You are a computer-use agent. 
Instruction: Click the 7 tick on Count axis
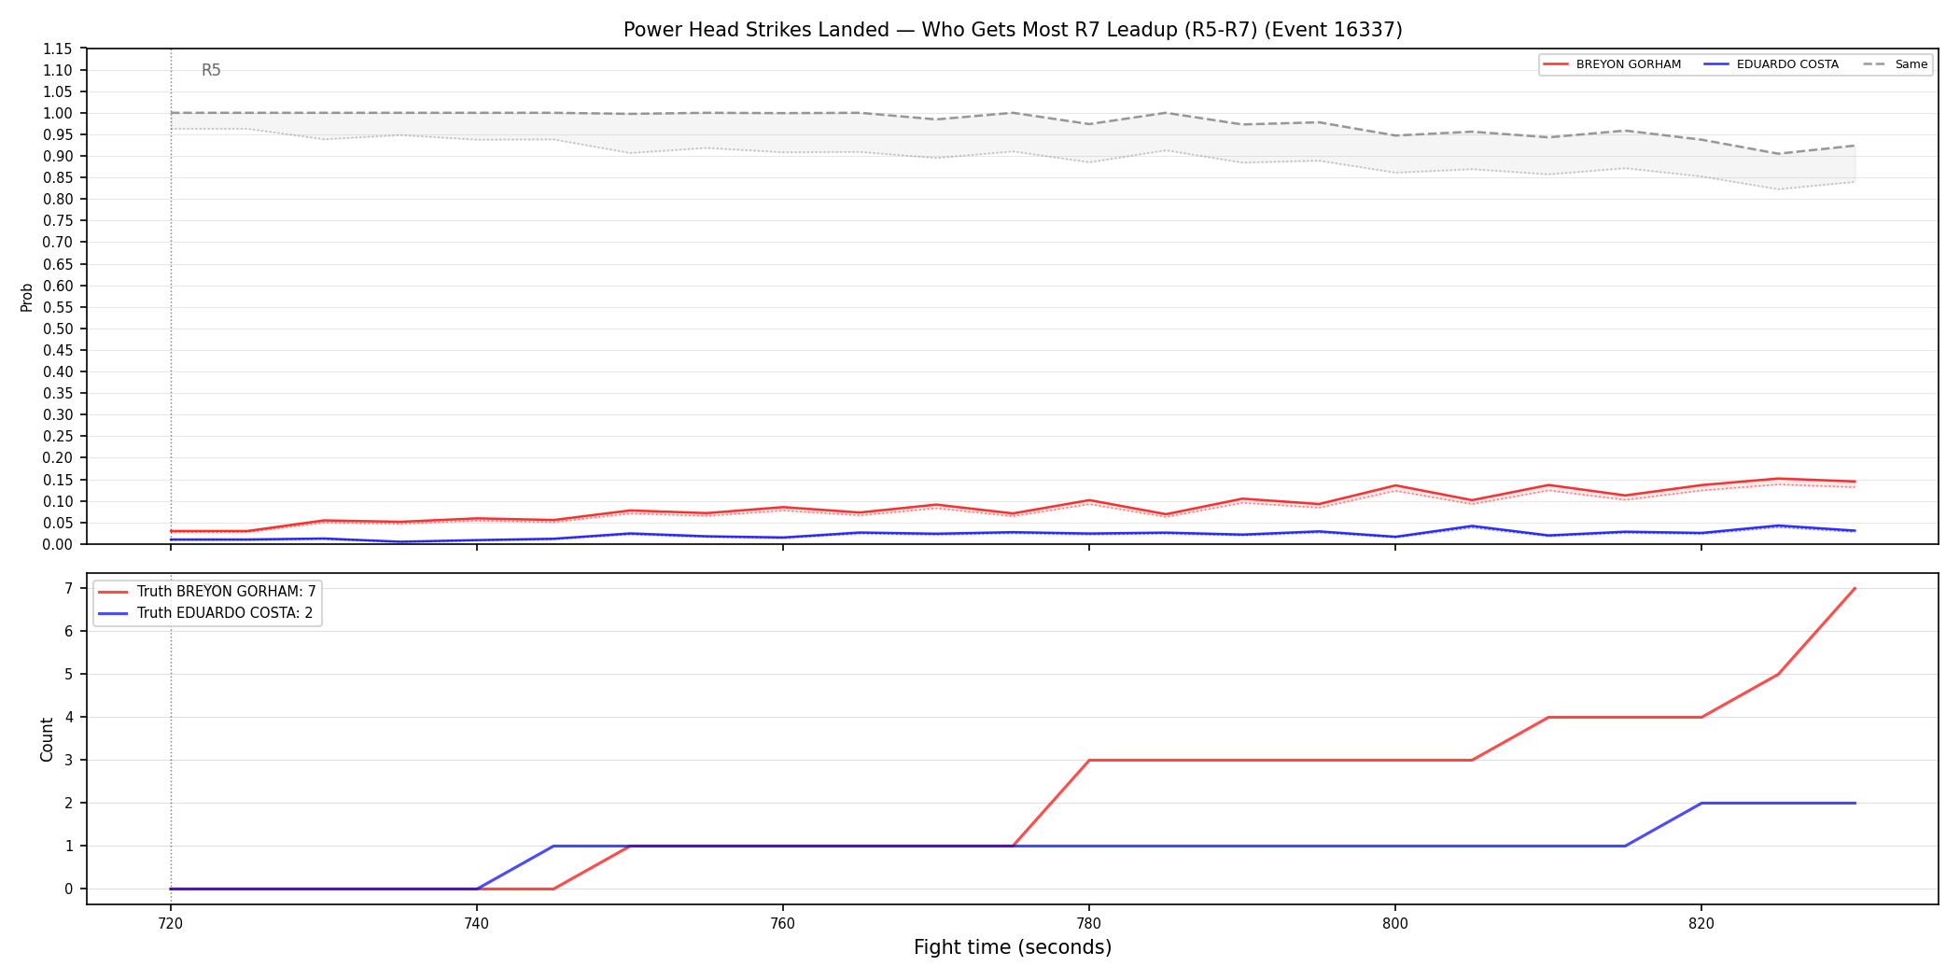tap(69, 588)
